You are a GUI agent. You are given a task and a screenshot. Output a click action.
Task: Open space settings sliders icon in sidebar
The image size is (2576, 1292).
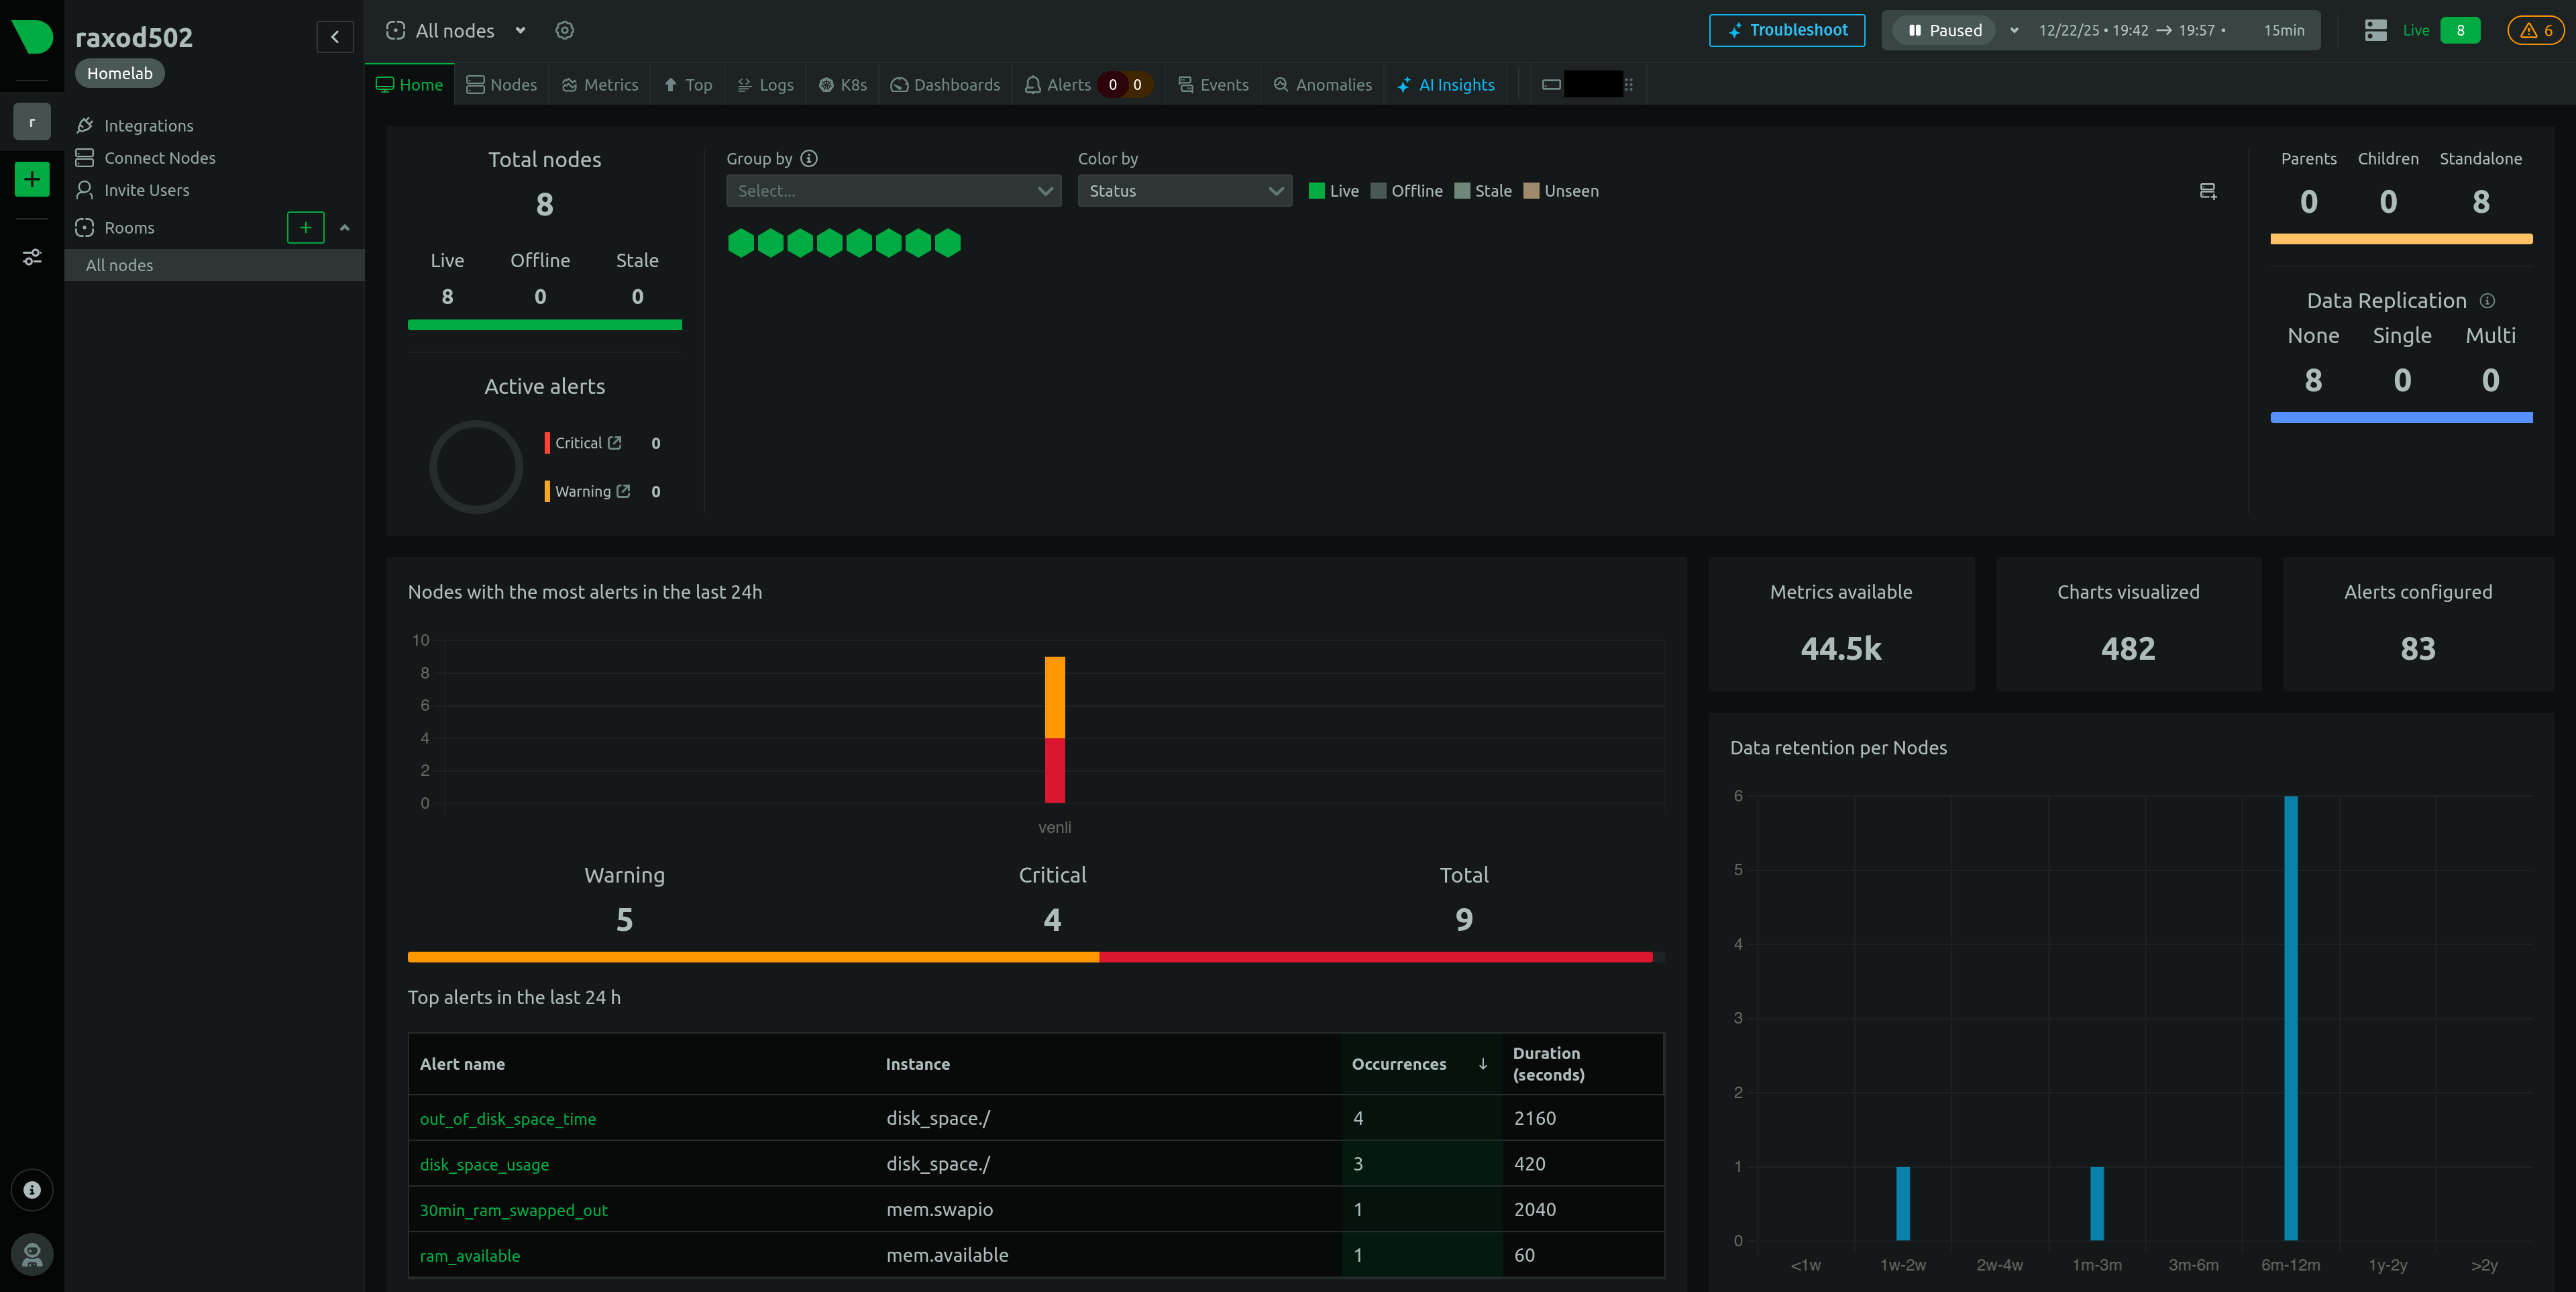point(32,257)
